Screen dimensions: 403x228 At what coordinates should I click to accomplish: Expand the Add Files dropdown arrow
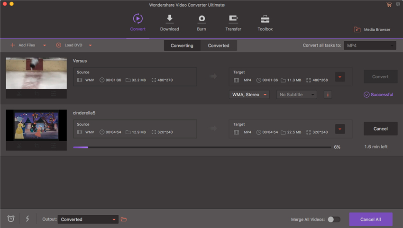click(x=45, y=45)
